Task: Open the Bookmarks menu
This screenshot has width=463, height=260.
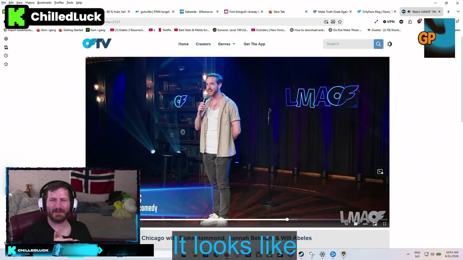Action: 45,3
